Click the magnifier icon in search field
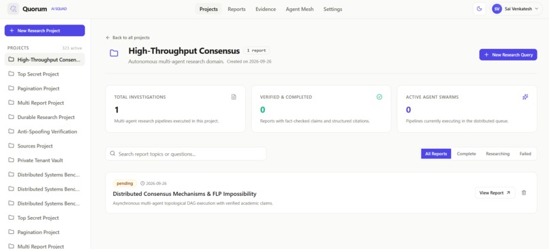 tap(112, 154)
